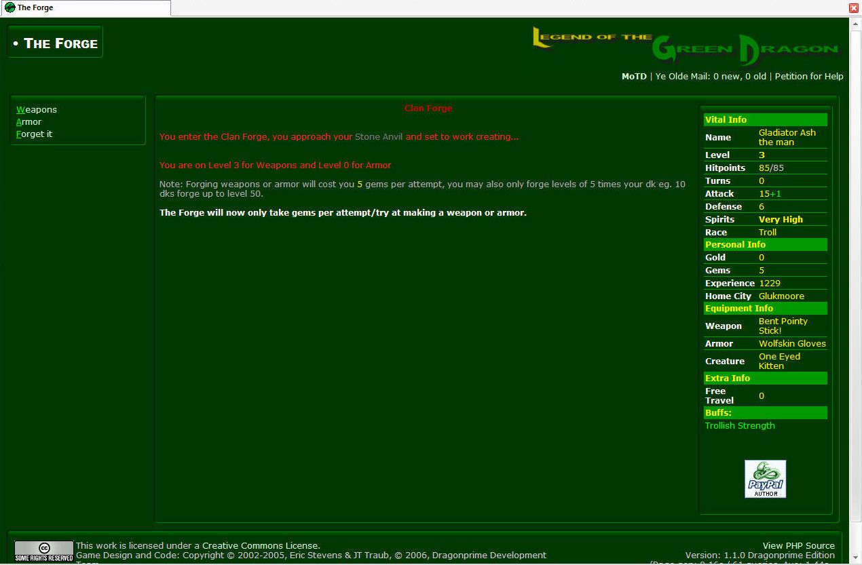Click the green dragon favicon on the tab

point(10,7)
